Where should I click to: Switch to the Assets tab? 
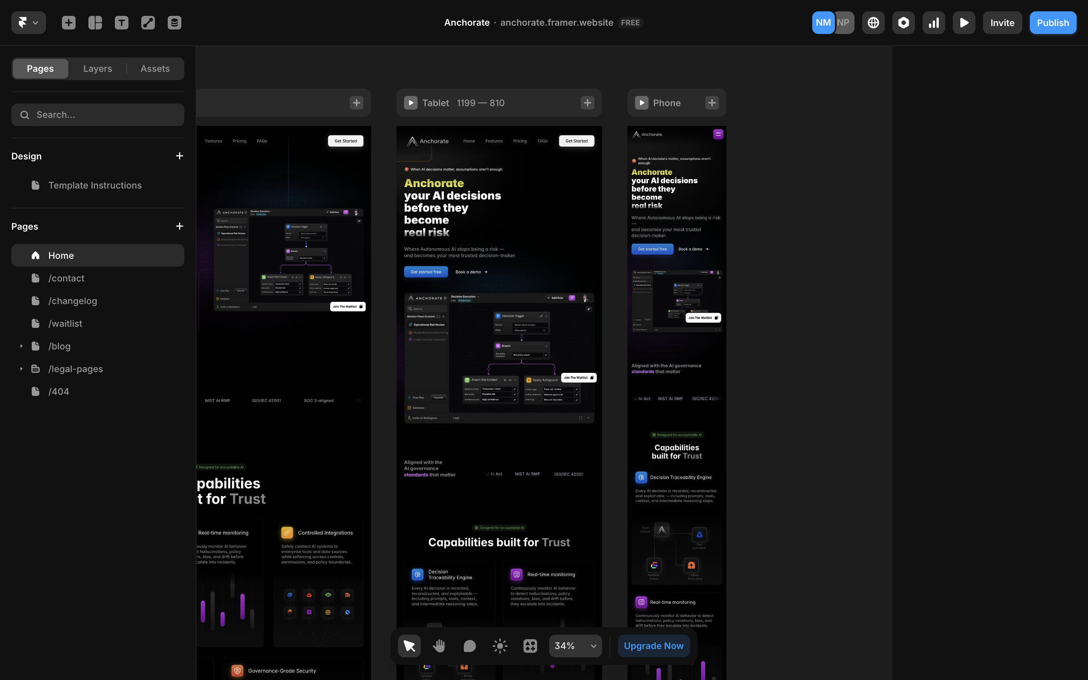coord(155,68)
